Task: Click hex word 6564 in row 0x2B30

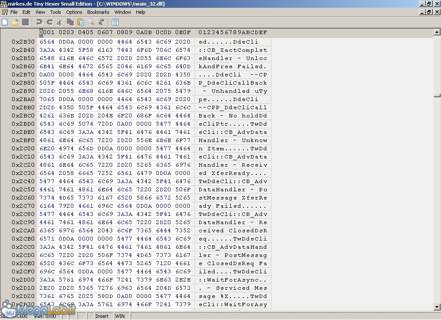Action: tap(47, 41)
